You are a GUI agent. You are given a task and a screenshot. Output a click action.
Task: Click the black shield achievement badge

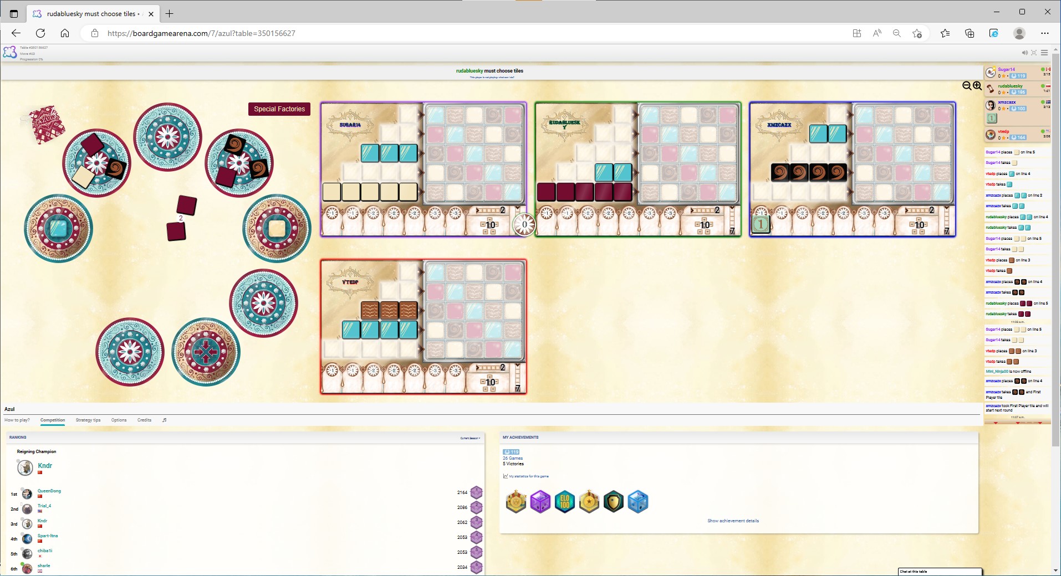click(x=613, y=502)
